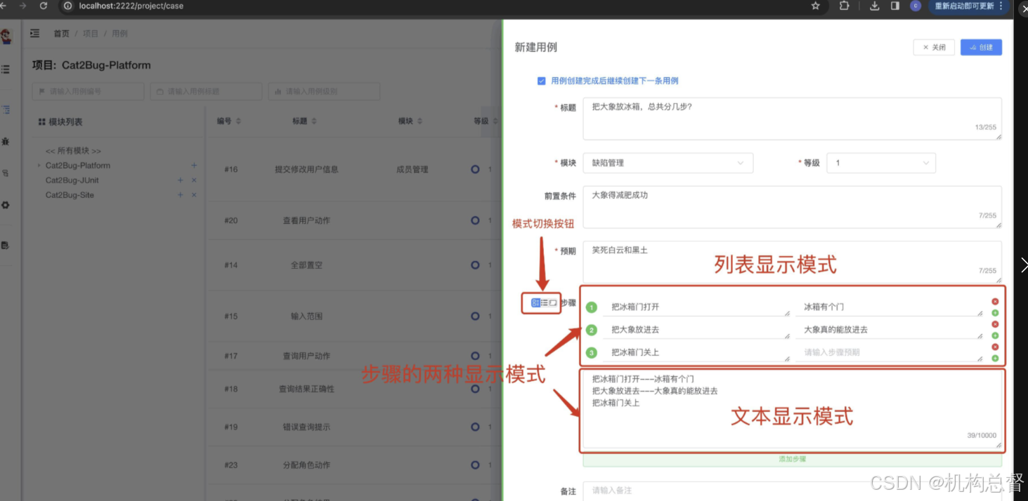Click into the 前置条件 textarea
The width and height of the screenshot is (1028, 501).
coord(792,207)
